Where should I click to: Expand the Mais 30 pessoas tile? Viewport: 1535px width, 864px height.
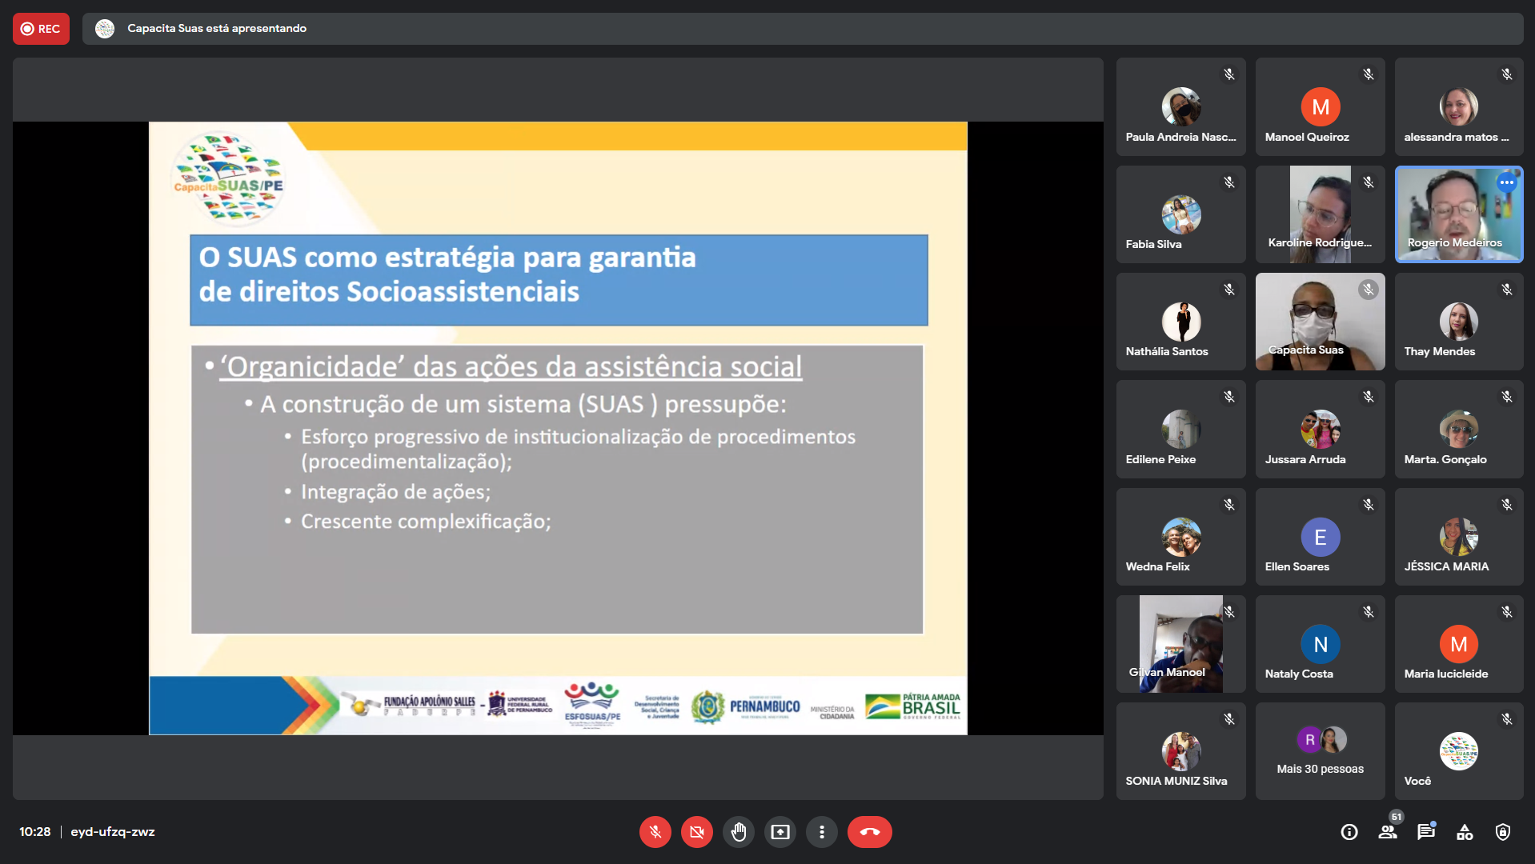[1320, 751]
